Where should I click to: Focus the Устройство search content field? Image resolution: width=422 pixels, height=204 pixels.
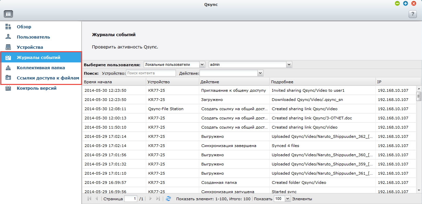151,73
